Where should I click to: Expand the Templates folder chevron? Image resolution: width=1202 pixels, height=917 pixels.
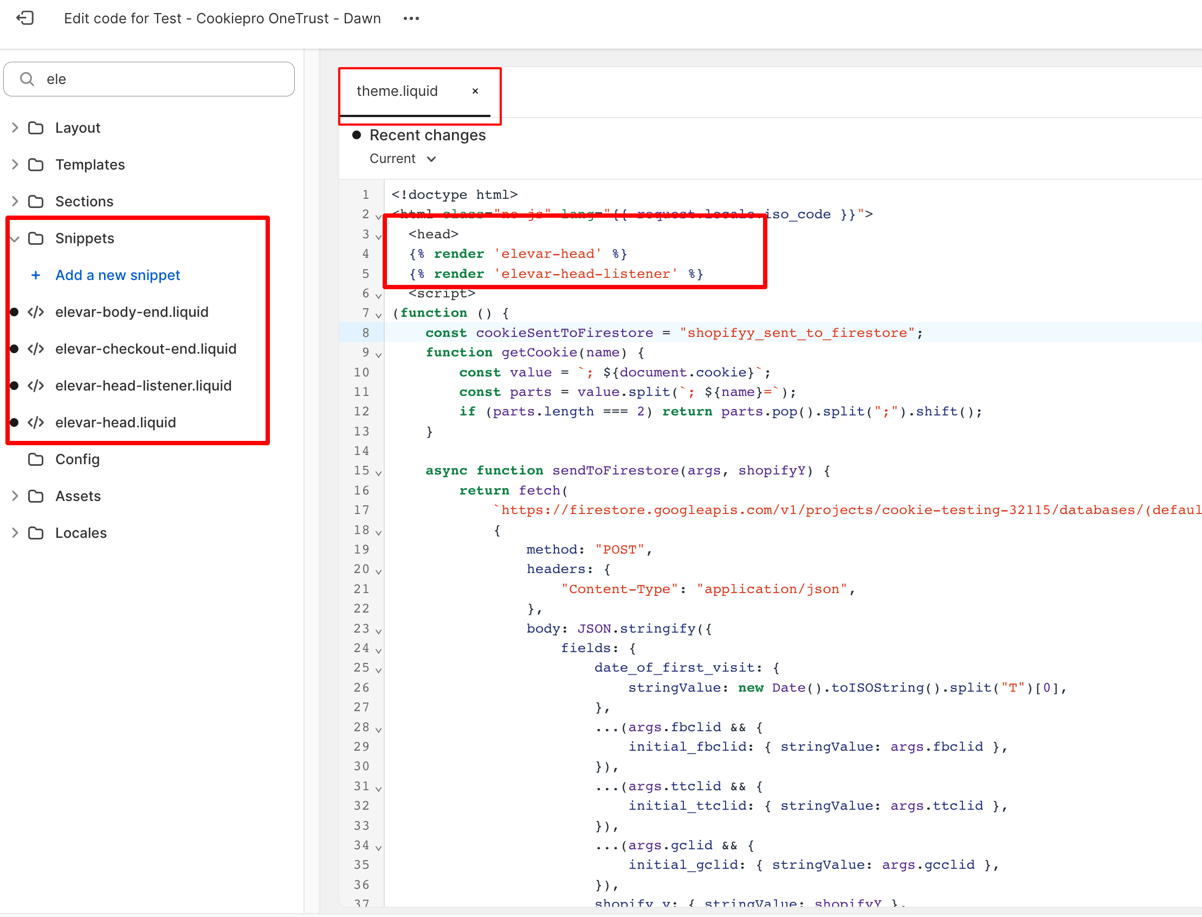pyautogui.click(x=15, y=164)
